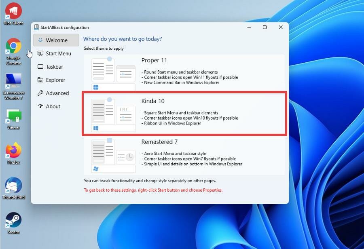Screen dimensions: 364x249
Task: Maximize the StartAllBack configuration window
Action: coord(265,27)
